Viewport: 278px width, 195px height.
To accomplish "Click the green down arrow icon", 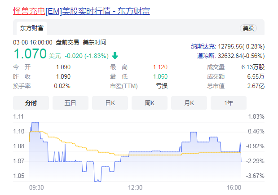I will pos(115,56).
